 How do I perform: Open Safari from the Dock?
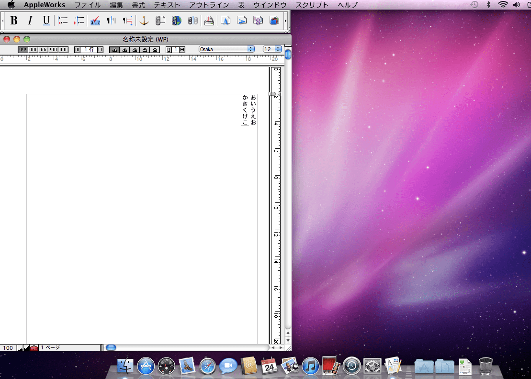coord(208,366)
